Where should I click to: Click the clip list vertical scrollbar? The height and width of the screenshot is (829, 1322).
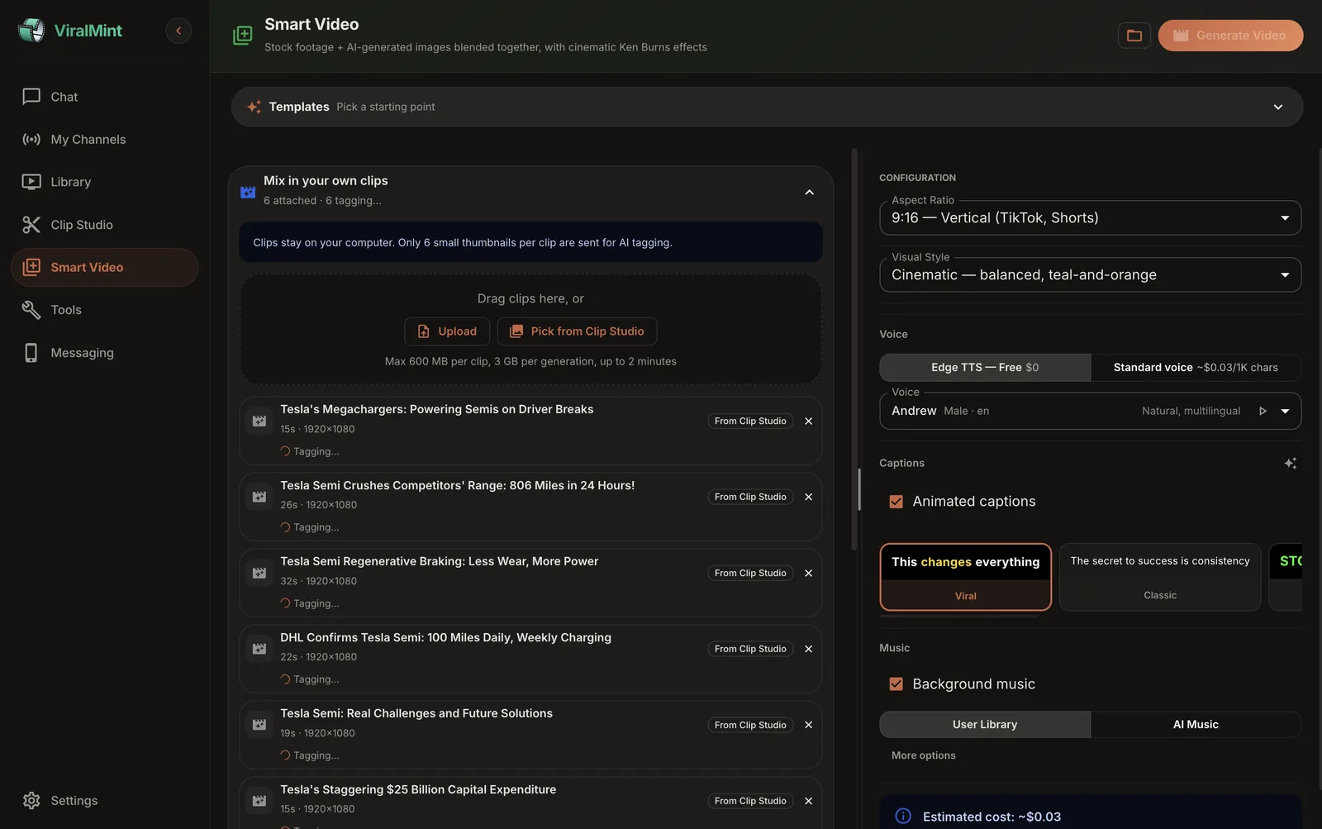(854, 349)
